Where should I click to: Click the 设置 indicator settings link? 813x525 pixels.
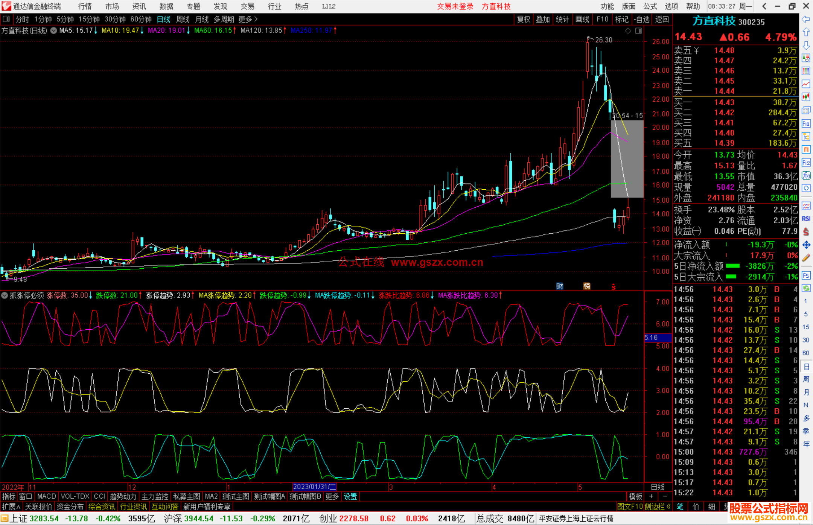coord(350,496)
